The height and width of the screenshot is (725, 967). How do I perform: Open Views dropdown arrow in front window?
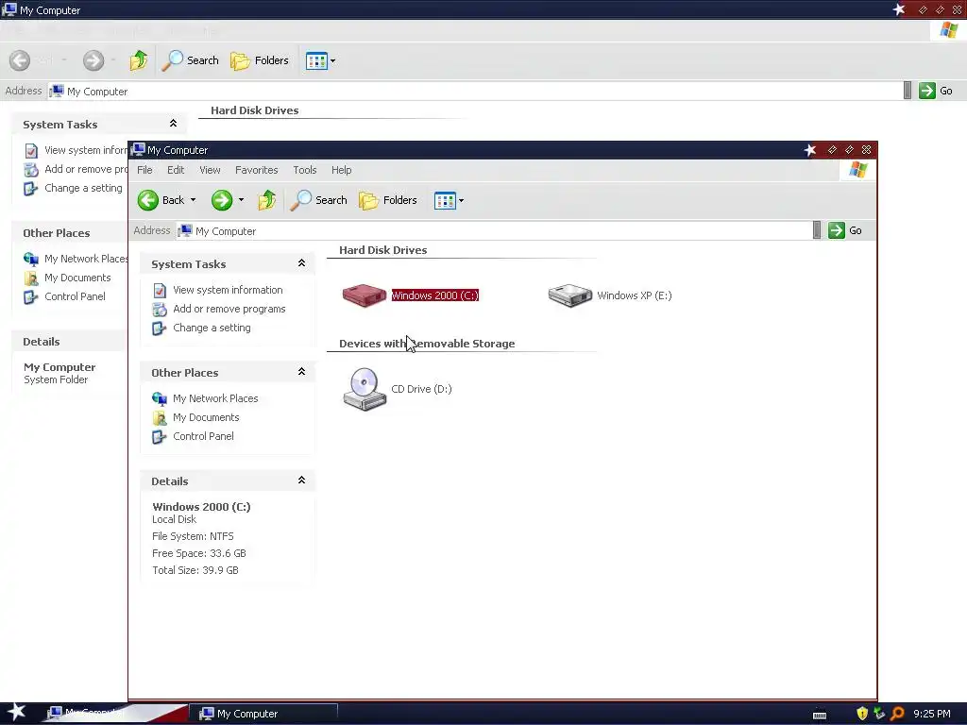coord(461,200)
